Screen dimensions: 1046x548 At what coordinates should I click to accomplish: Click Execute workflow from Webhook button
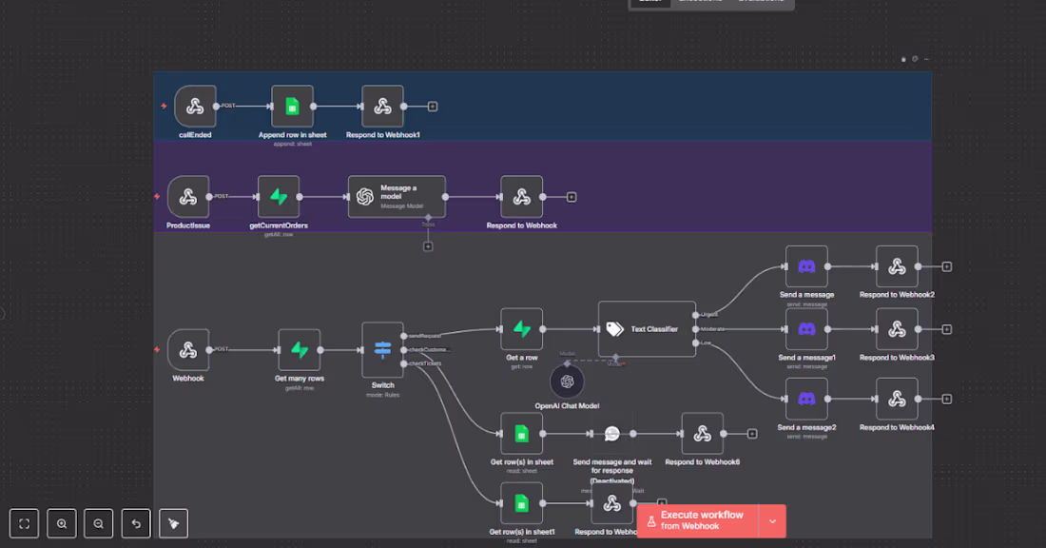698,520
